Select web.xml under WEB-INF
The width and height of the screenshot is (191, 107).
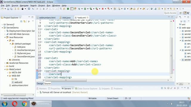(x=17, y=82)
